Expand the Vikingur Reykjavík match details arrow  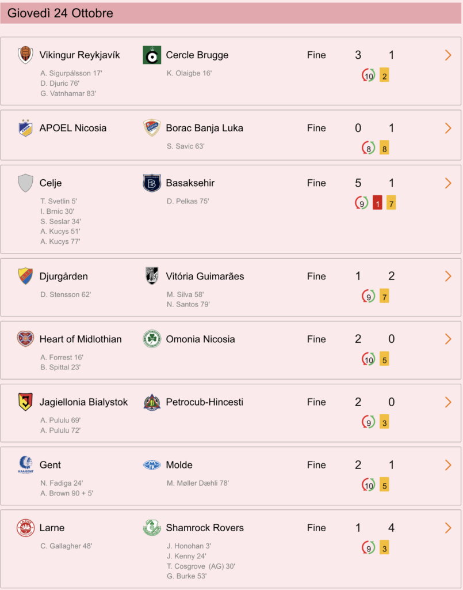pos(448,55)
